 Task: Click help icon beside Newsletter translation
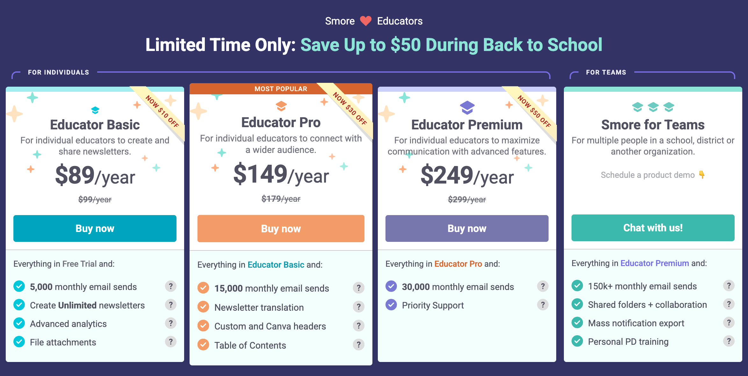[x=359, y=307]
